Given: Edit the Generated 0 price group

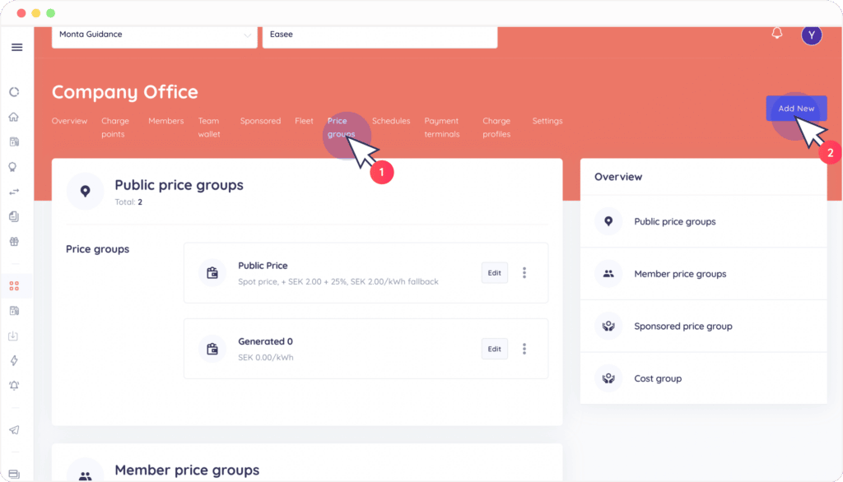Looking at the screenshot, I should [494, 349].
